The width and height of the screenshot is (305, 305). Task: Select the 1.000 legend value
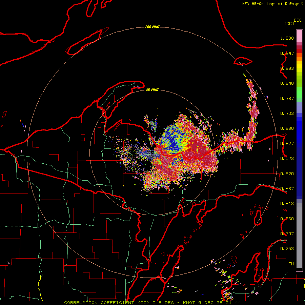pos(287,38)
